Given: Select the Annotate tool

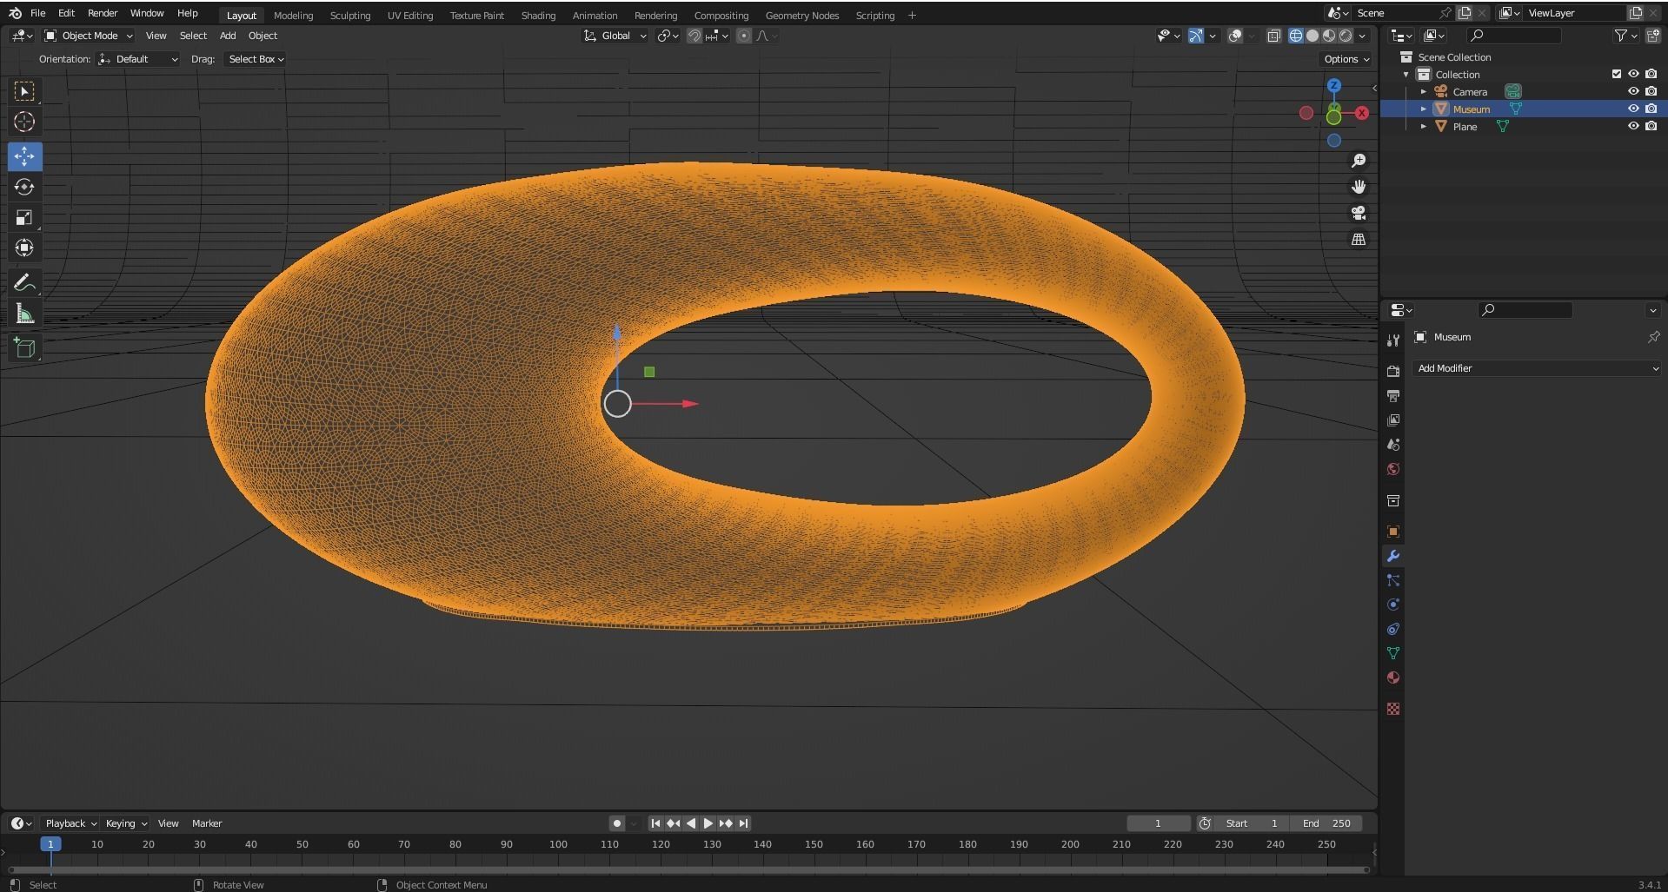Looking at the screenshot, I should point(24,282).
